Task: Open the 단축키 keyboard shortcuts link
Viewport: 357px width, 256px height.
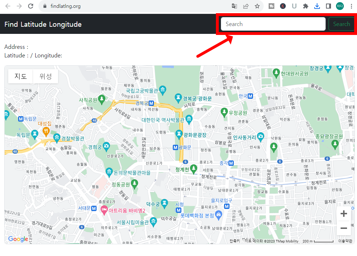Action: click(235, 241)
